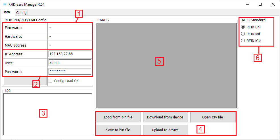This screenshot has height=140, width=280.
Task: Choose the RFID Mif standard
Action: 243,34
